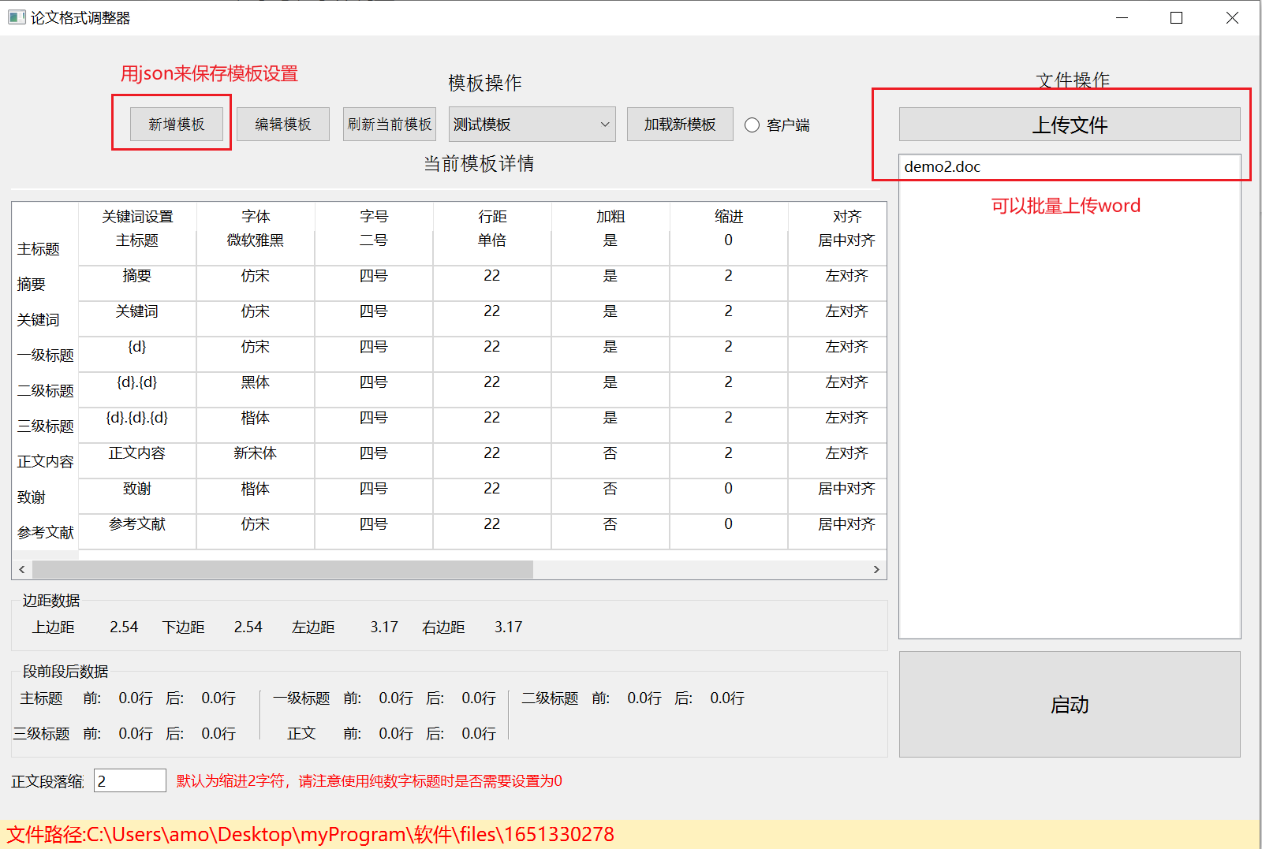This screenshot has width=1262, height=849.
Task: Select the 摘要 row header
Action: pos(45,285)
